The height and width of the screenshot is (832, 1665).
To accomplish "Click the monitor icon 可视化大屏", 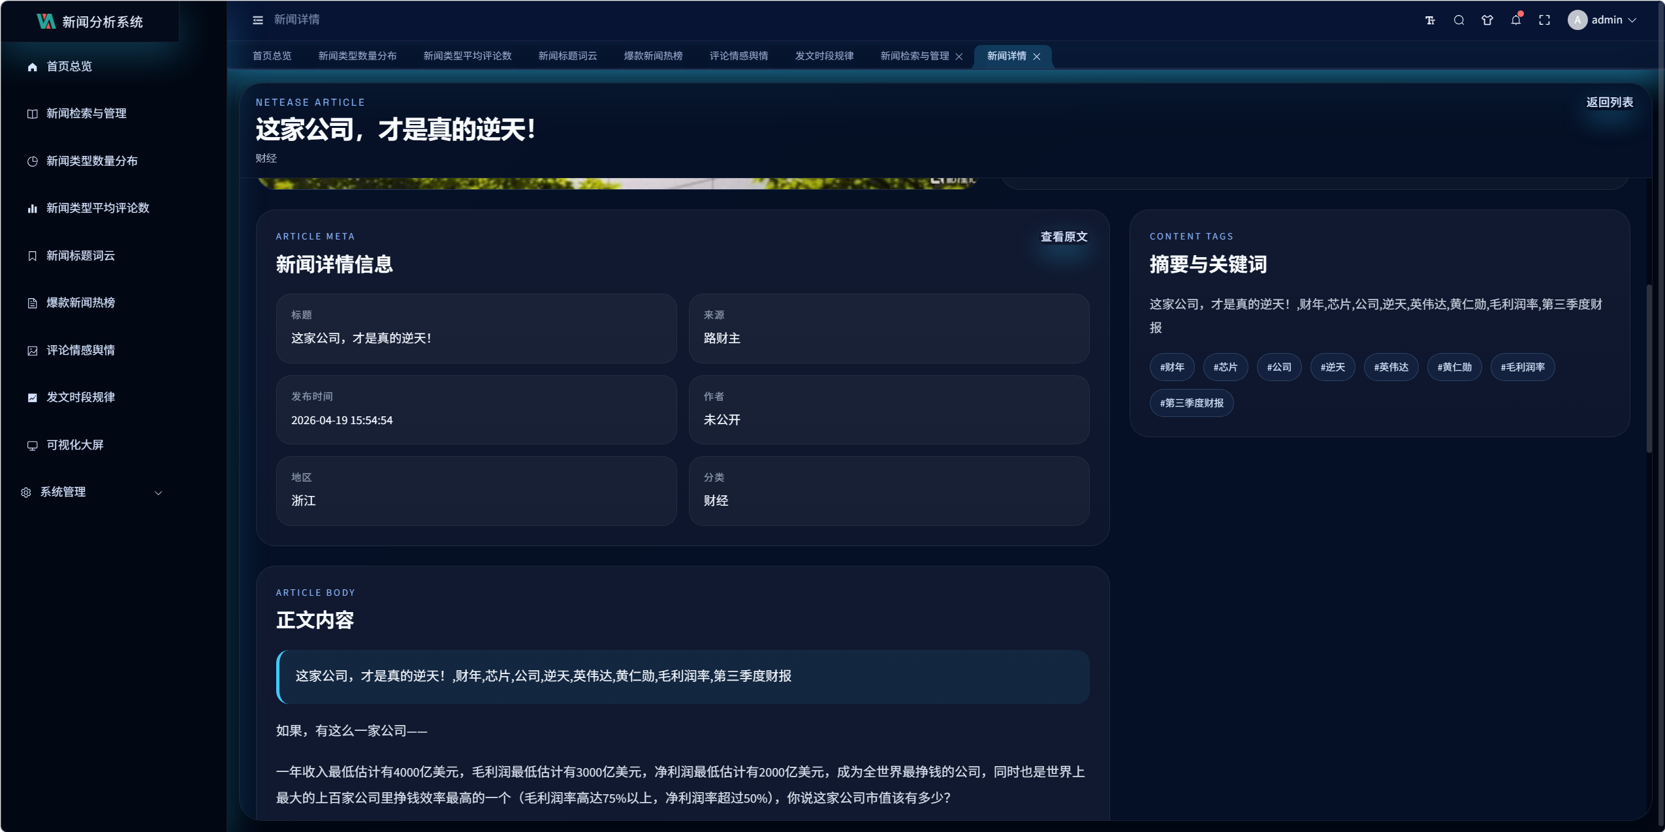I will pos(32,445).
